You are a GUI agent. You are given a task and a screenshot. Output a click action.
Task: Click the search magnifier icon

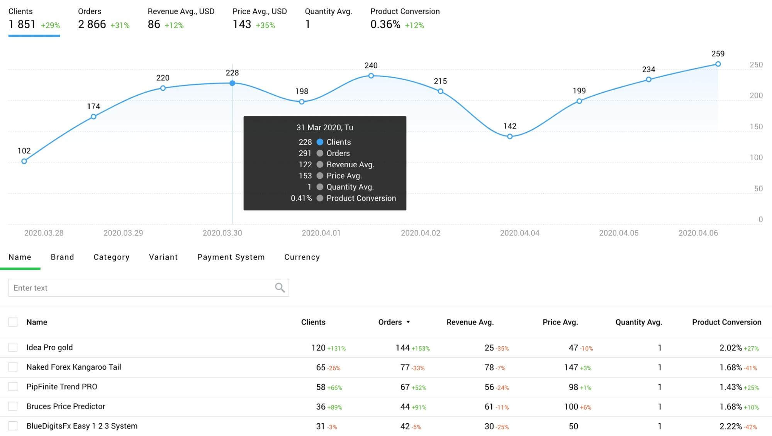click(x=280, y=288)
